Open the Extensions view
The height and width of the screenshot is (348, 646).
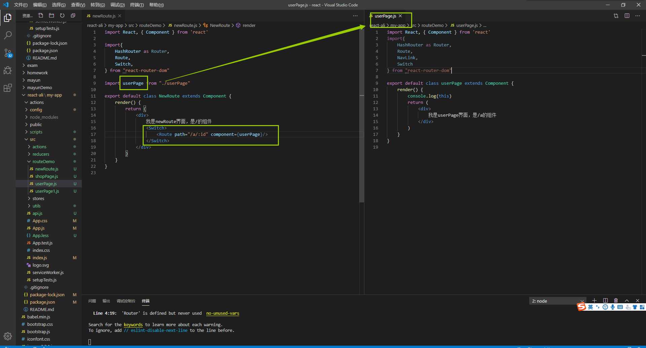[x=8, y=88]
